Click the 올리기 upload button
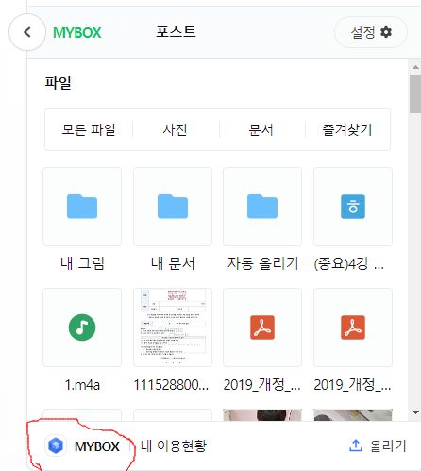The height and width of the screenshot is (471, 421). (x=378, y=446)
